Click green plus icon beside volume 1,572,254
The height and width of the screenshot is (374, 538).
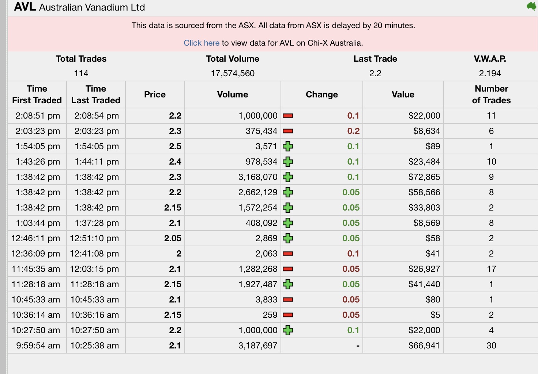pos(288,208)
